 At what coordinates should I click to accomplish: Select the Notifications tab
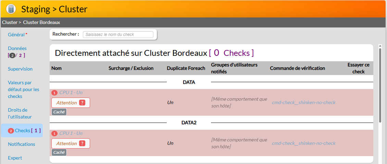click(21, 144)
